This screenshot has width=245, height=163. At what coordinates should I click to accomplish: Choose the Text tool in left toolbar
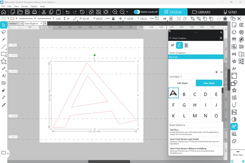(x=4, y=76)
